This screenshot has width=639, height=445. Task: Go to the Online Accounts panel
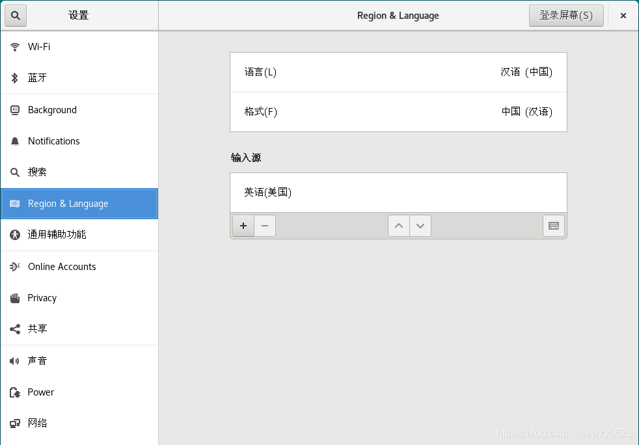[79, 267]
